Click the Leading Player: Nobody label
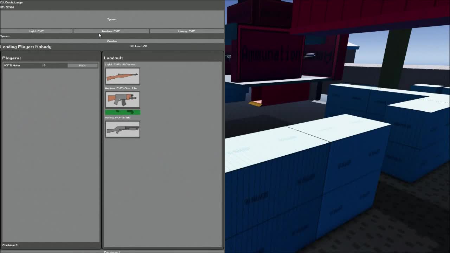Image resolution: width=450 pixels, height=253 pixels. (x=26, y=47)
